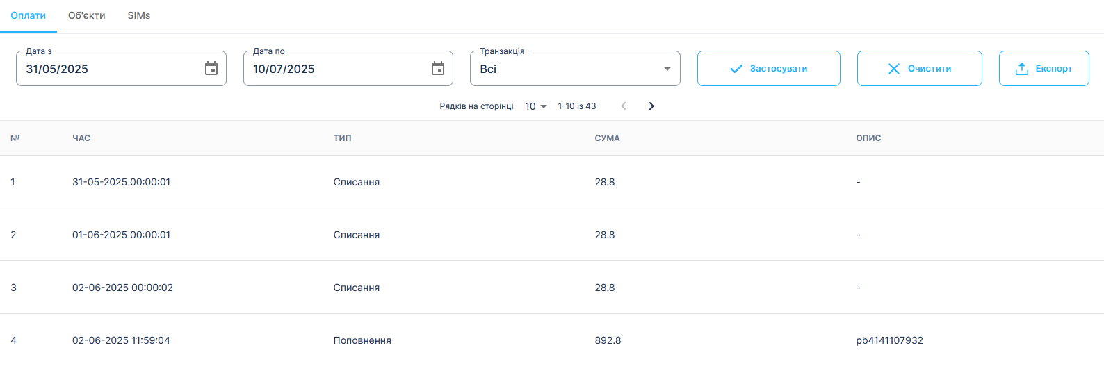Expand the Транзакція dropdown arrow
Image resolution: width=1104 pixels, height=366 pixels.
coord(667,69)
